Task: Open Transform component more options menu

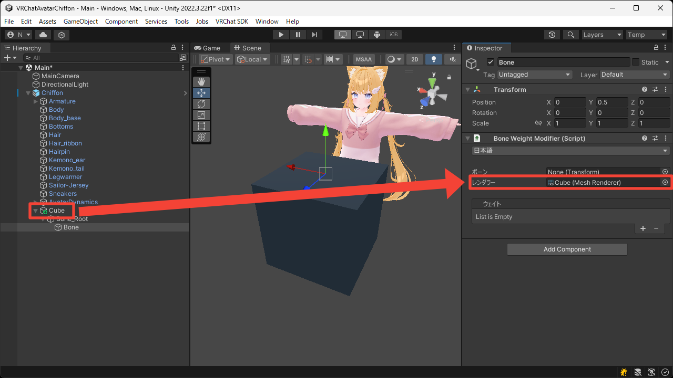Action: pyautogui.click(x=665, y=90)
